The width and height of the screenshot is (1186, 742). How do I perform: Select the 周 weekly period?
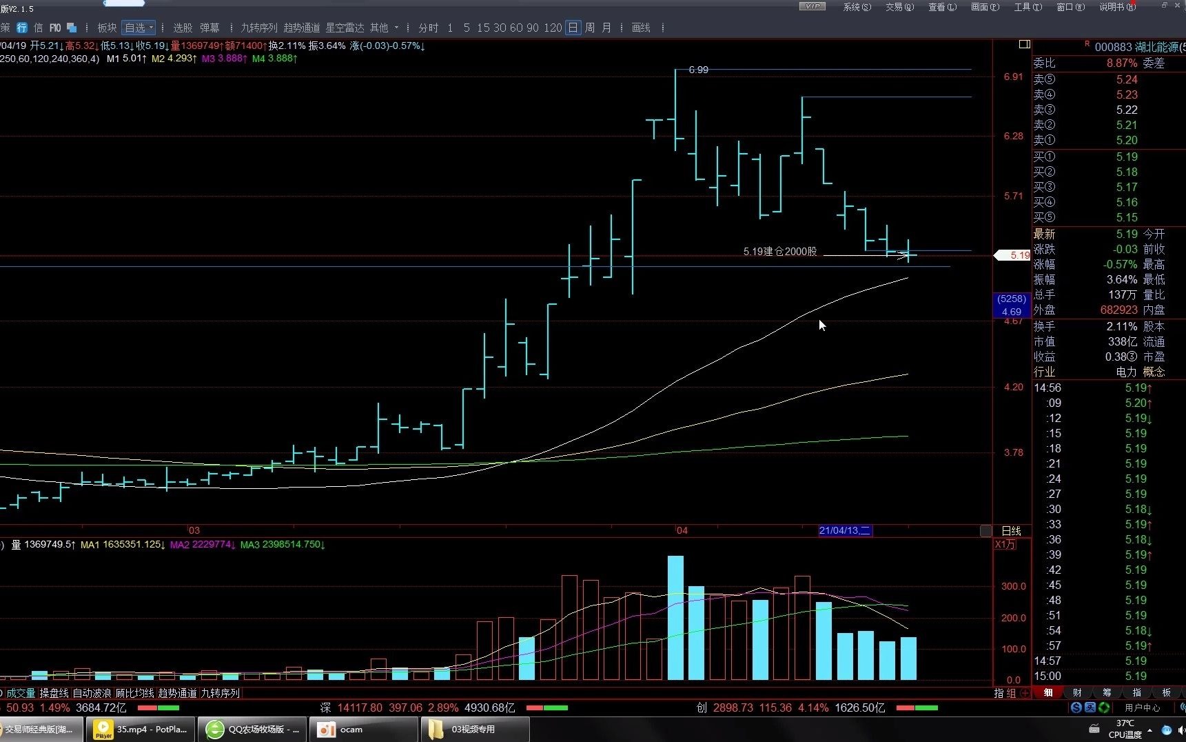tap(590, 28)
